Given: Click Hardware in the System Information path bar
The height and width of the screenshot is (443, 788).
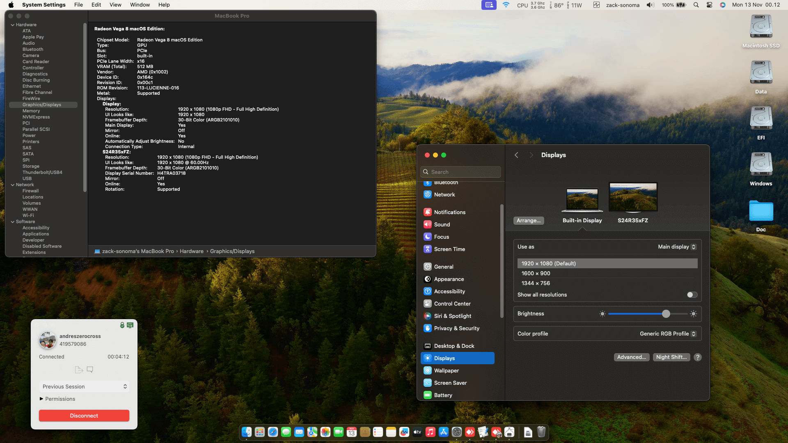Looking at the screenshot, I should point(191,251).
